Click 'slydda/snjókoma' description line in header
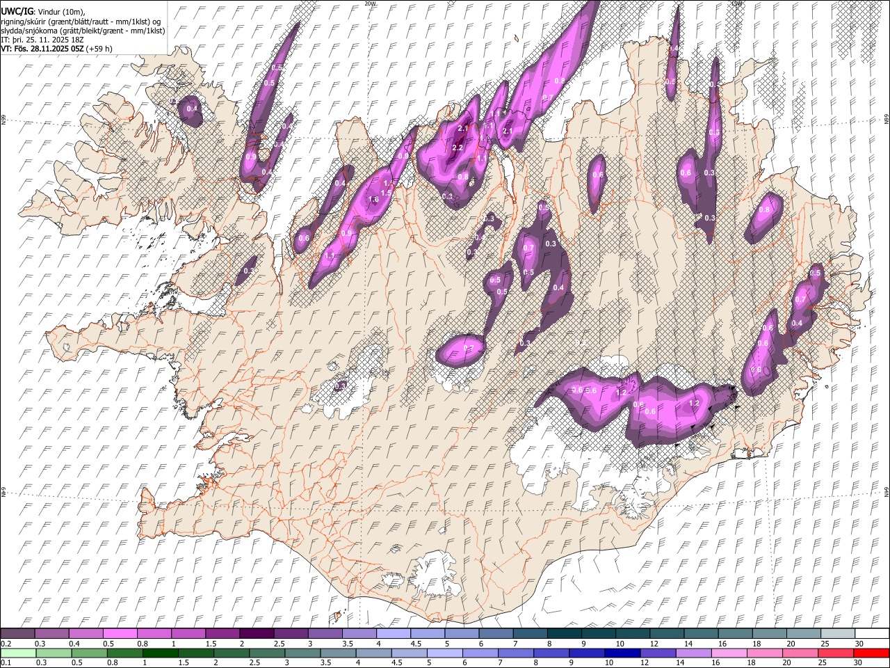This screenshot has width=890, height=668. point(83,31)
